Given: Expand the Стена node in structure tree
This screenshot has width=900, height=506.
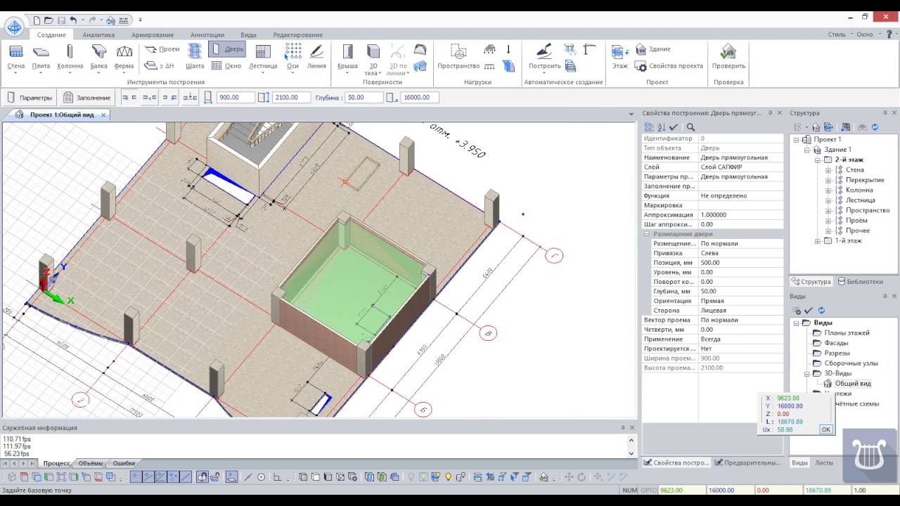Looking at the screenshot, I should pos(828,170).
